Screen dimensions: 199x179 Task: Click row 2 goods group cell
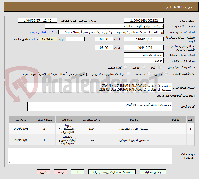[x=67, y=140]
